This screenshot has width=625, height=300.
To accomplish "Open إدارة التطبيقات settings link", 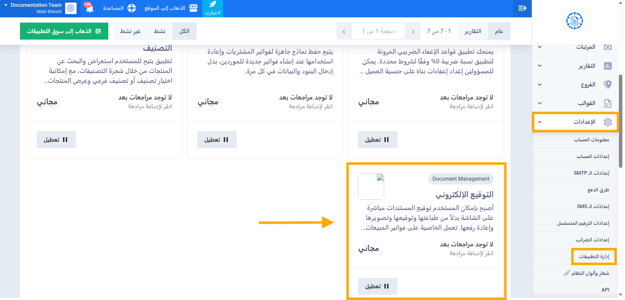I will click(594, 256).
